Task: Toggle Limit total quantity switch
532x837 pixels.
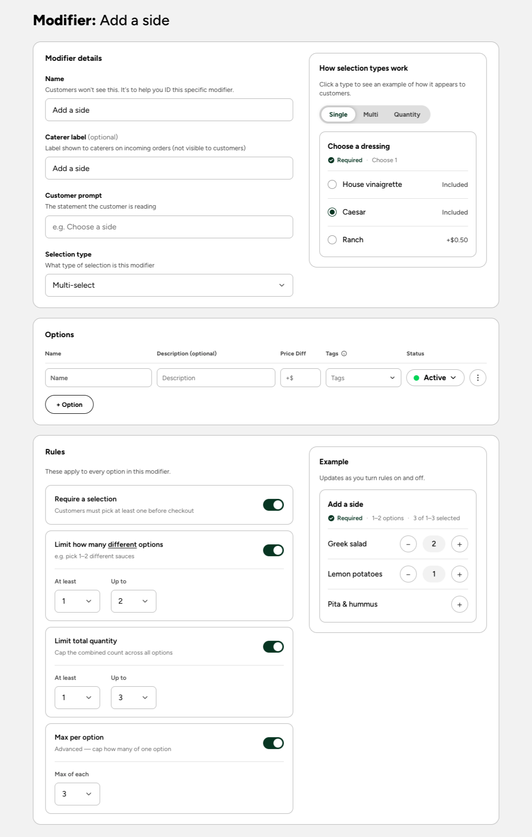Action: (273, 647)
